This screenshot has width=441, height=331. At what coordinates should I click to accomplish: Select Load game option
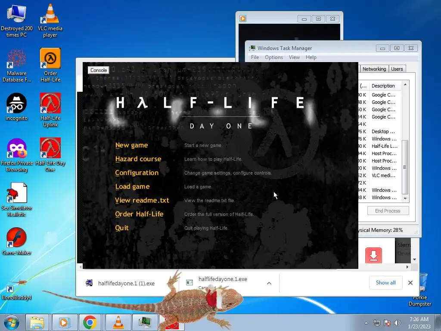click(132, 187)
